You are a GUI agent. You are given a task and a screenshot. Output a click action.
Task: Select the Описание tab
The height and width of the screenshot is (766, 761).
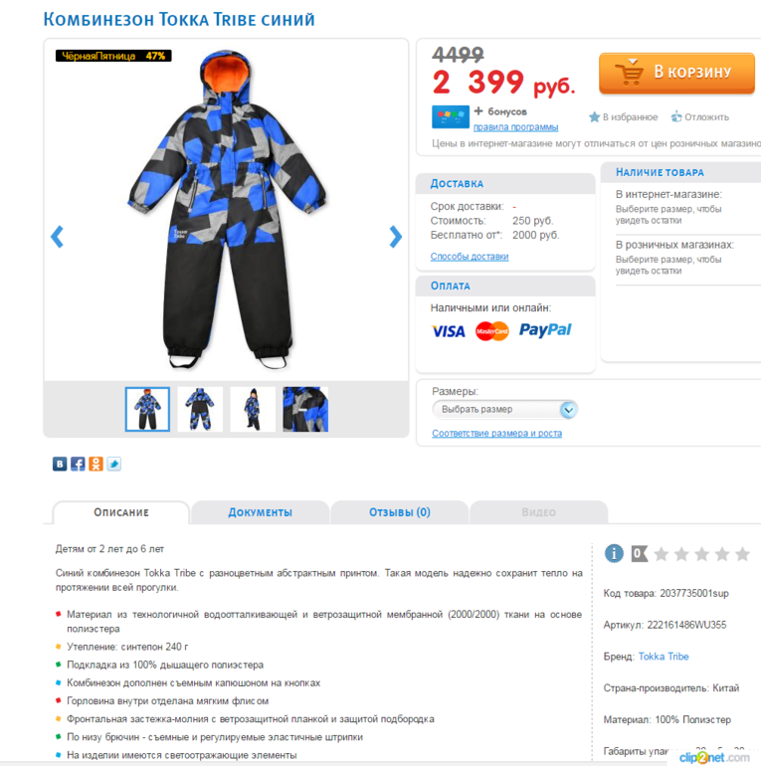[121, 512]
